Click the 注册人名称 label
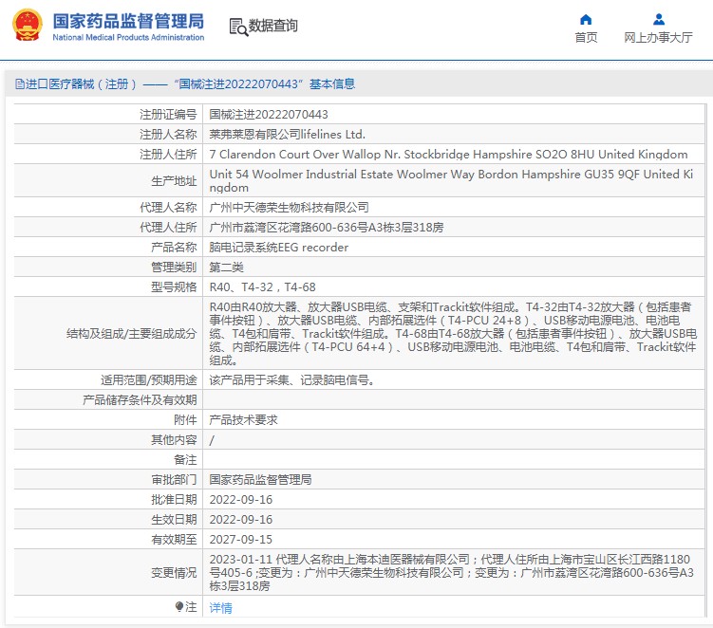713x628 pixels. coord(168,135)
